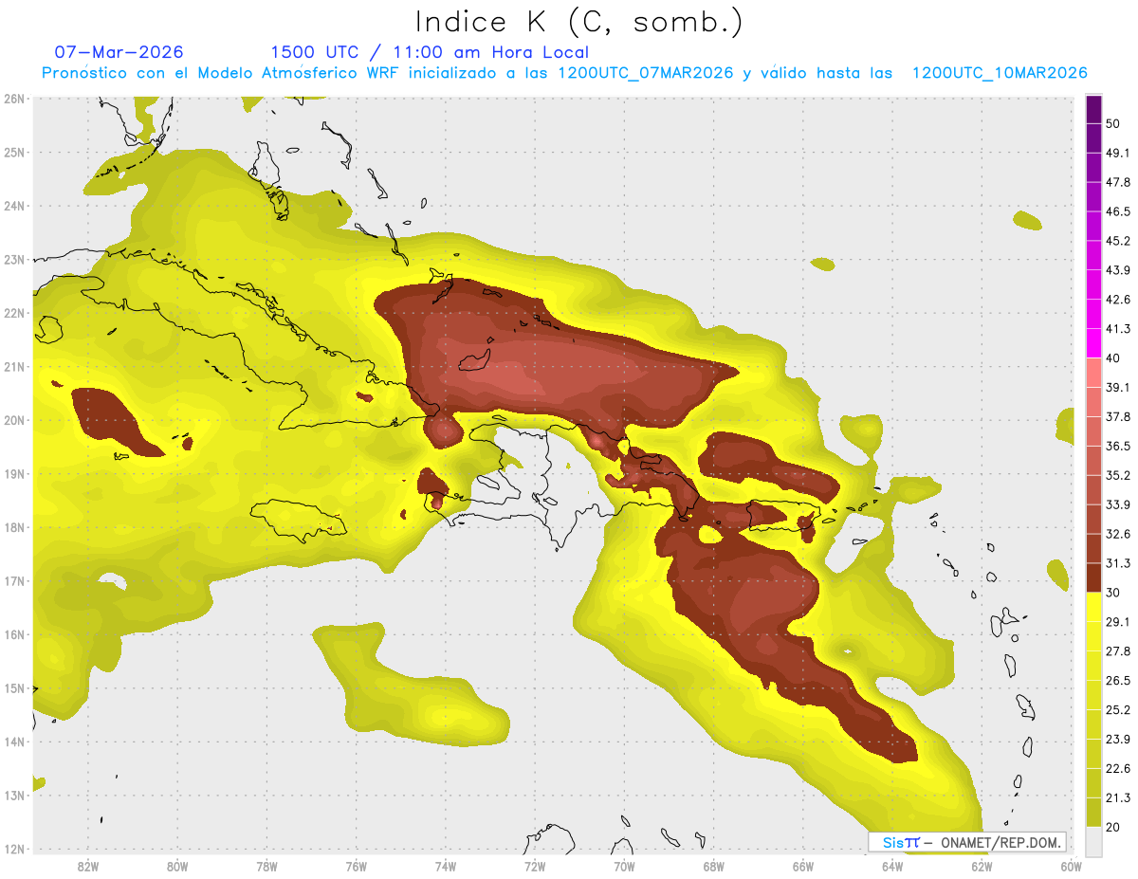Click the '07-Mar-2026' date label
The width and height of the screenshot is (1138, 879).
119,52
